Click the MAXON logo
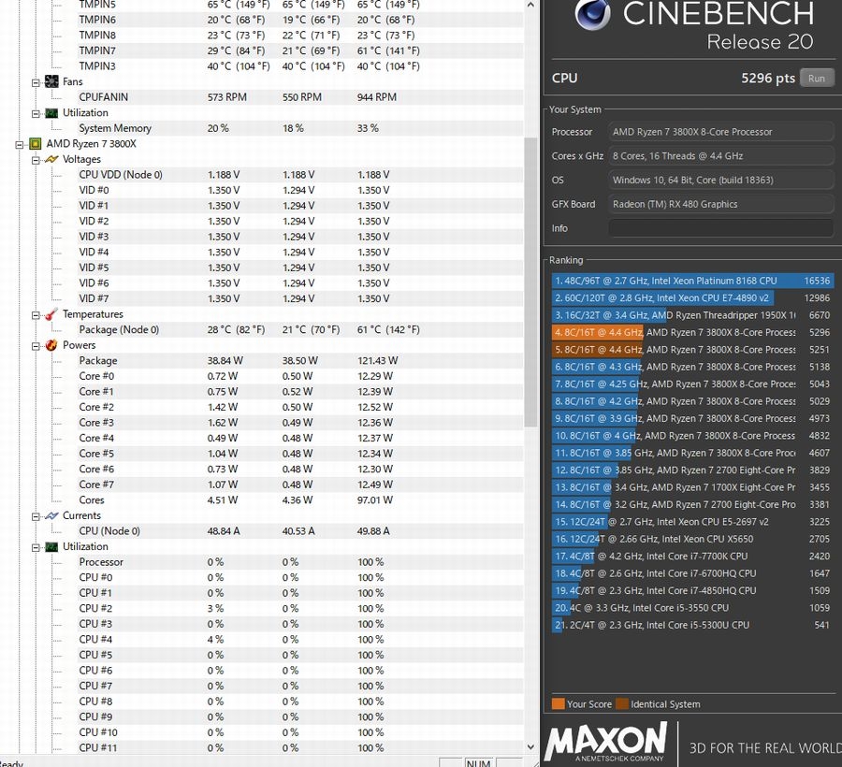This screenshot has height=767, width=842. 606,741
